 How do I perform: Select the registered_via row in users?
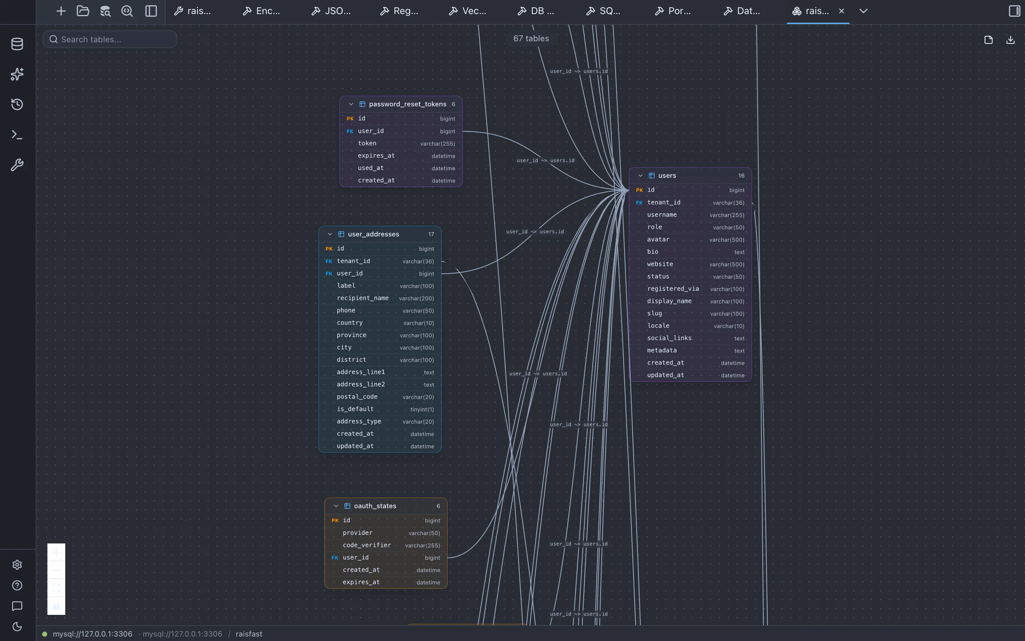690,289
